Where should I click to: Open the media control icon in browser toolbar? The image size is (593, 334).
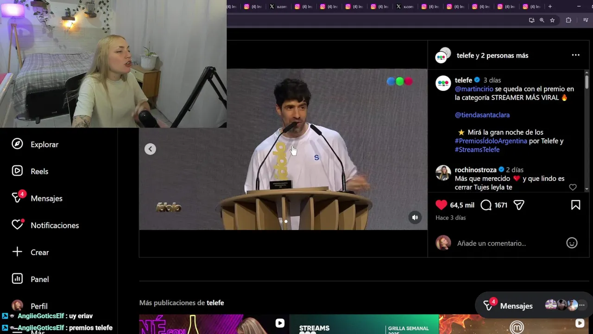click(x=586, y=20)
